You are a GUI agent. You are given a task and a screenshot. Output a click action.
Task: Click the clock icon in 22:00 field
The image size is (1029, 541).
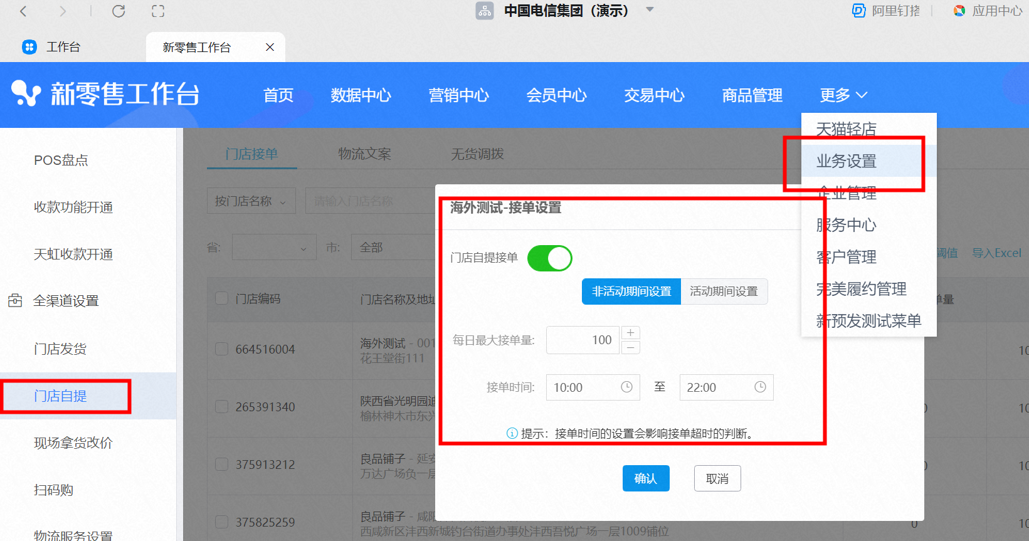(760, 387)
